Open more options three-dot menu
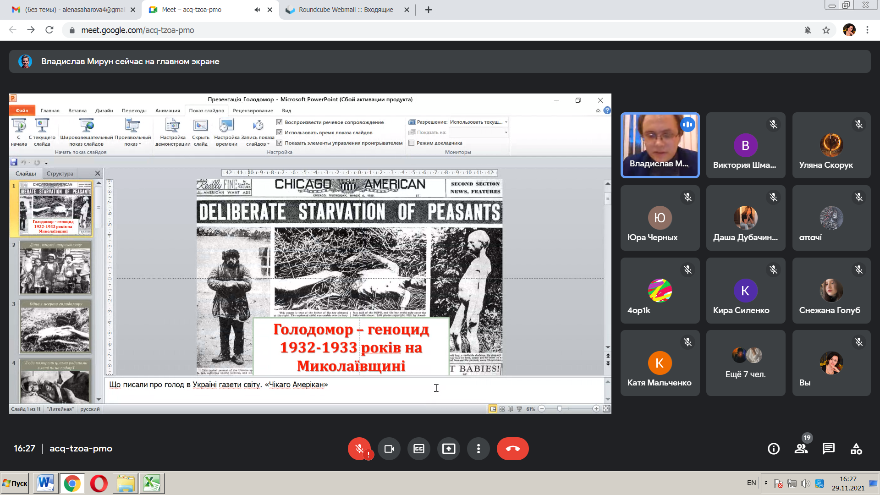The width and height of the screenshot is (880, 495). pos(478,449)
